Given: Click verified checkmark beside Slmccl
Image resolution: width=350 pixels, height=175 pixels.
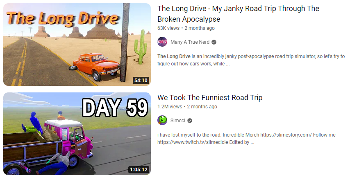Looking at the screenshot, I should coord(190,121).
